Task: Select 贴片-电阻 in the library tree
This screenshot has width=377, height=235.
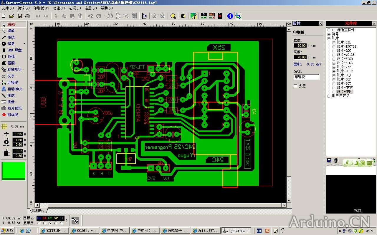Action: [x=345, y=92]
